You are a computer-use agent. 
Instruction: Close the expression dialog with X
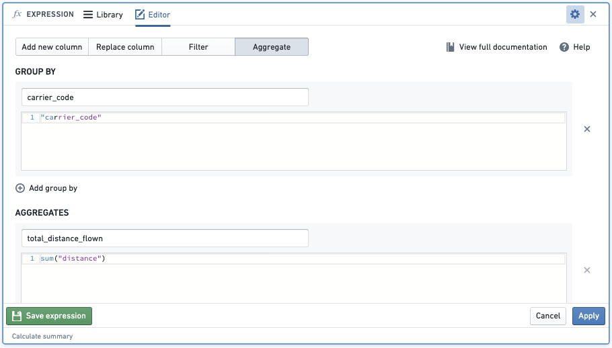coord(593,14)
